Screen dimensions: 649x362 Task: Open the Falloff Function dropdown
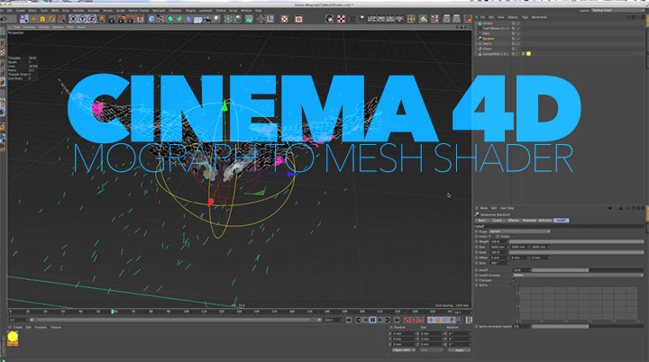tap(578, 276)
